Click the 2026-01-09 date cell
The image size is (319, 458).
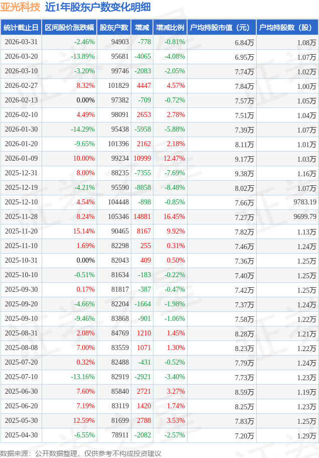(21, 158)
